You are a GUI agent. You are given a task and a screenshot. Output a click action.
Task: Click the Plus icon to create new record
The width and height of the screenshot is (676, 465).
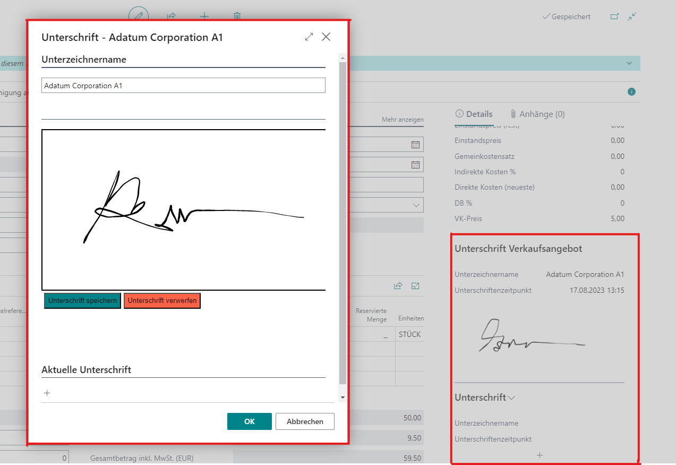tap(204, 16)
